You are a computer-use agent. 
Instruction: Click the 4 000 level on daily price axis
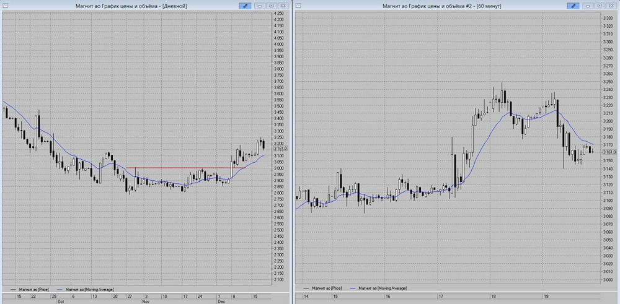click(x=279, y=45)
